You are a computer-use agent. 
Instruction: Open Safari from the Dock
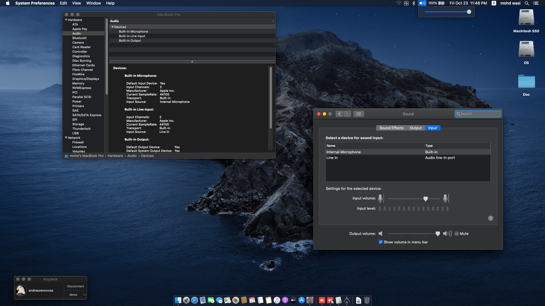195,300
